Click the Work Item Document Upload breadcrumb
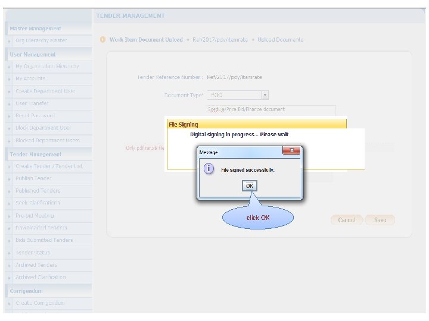 146,40
